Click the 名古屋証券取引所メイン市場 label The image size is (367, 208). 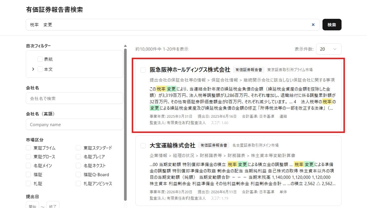(255, 145)
